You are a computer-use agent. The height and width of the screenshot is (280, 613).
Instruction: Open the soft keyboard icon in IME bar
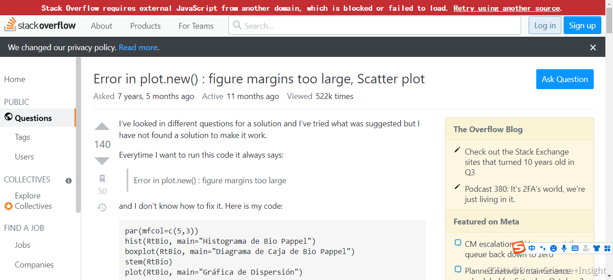[x=575, y=248]
